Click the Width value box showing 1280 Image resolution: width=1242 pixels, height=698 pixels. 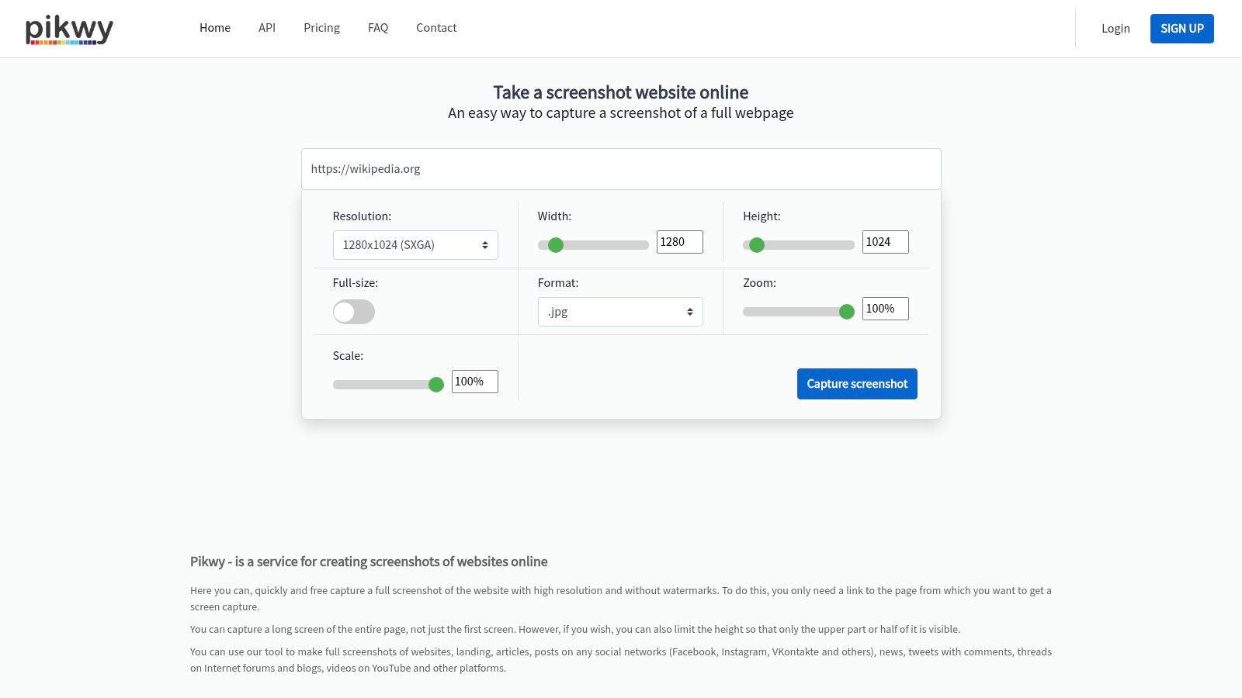click(x=679, y=242)
